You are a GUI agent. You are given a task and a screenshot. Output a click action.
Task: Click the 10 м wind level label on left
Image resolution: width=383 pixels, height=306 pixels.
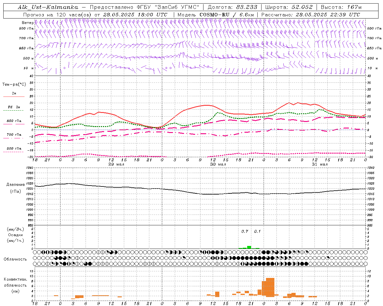point(28,68)
